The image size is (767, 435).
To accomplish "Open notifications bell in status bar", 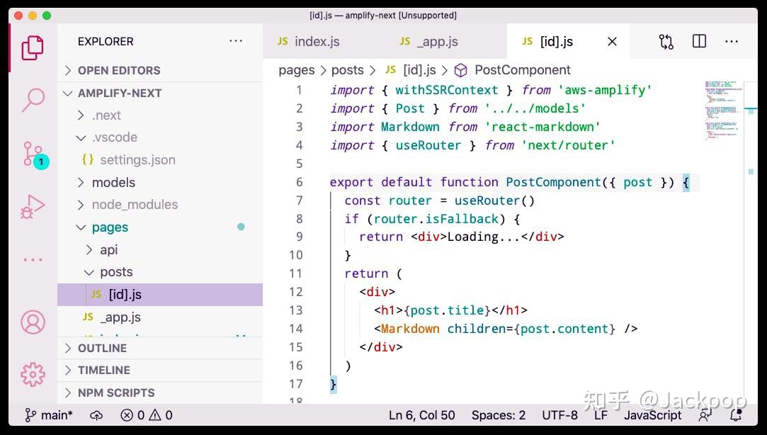I will (736, 415).
